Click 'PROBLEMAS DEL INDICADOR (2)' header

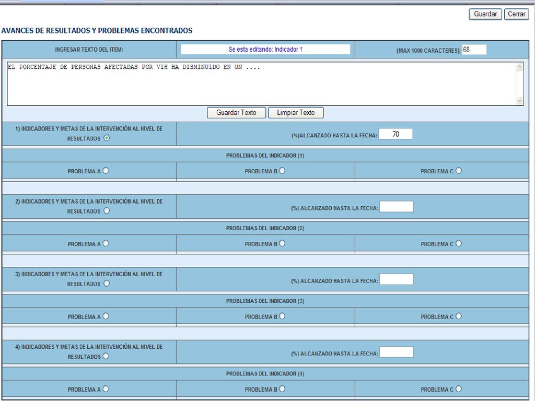click(x=265, y=228)
